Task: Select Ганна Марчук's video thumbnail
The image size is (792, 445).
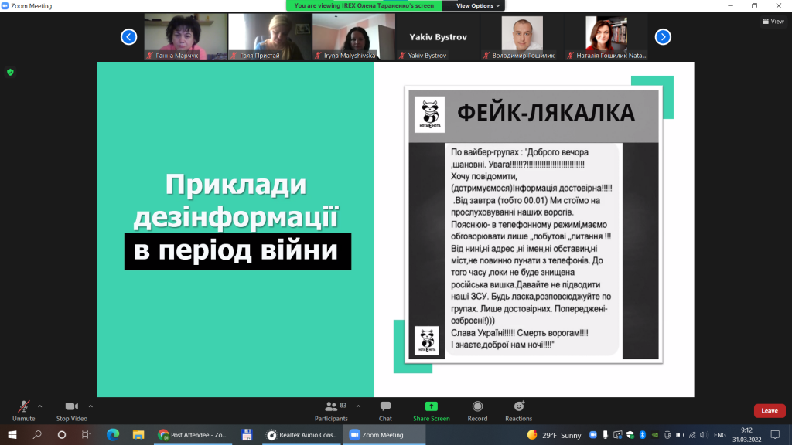Action: pyautogui.click(x=186, y=37)
